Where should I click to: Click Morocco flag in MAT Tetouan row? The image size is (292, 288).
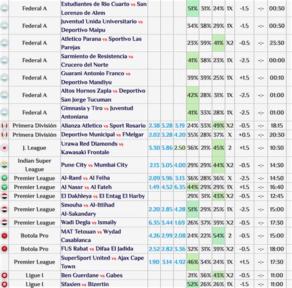4,236
